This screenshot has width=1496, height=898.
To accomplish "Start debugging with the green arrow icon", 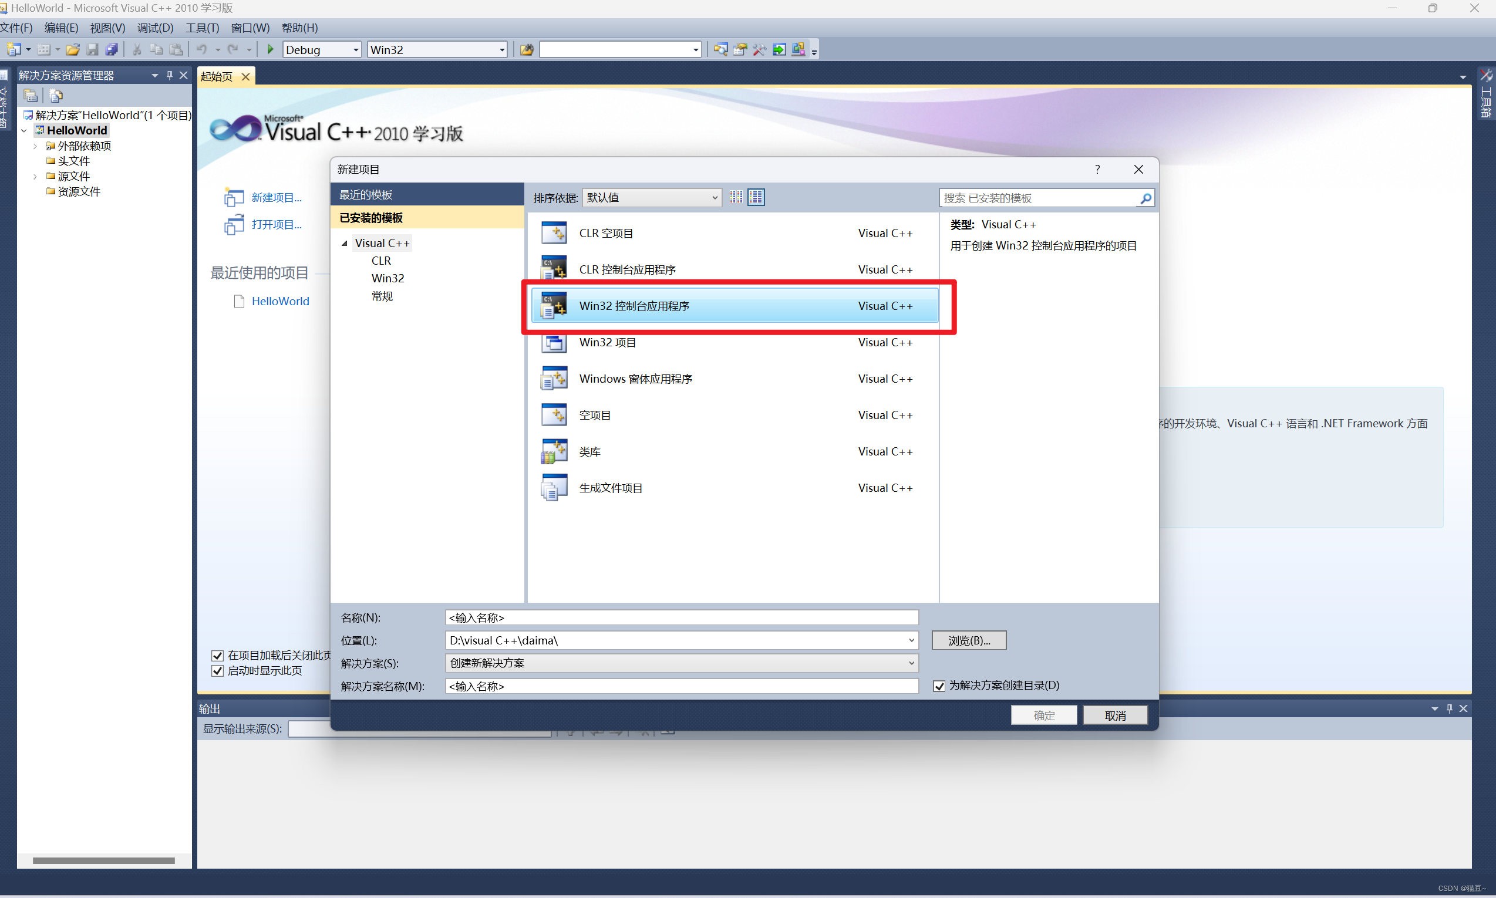I will [x=270, y=49].
